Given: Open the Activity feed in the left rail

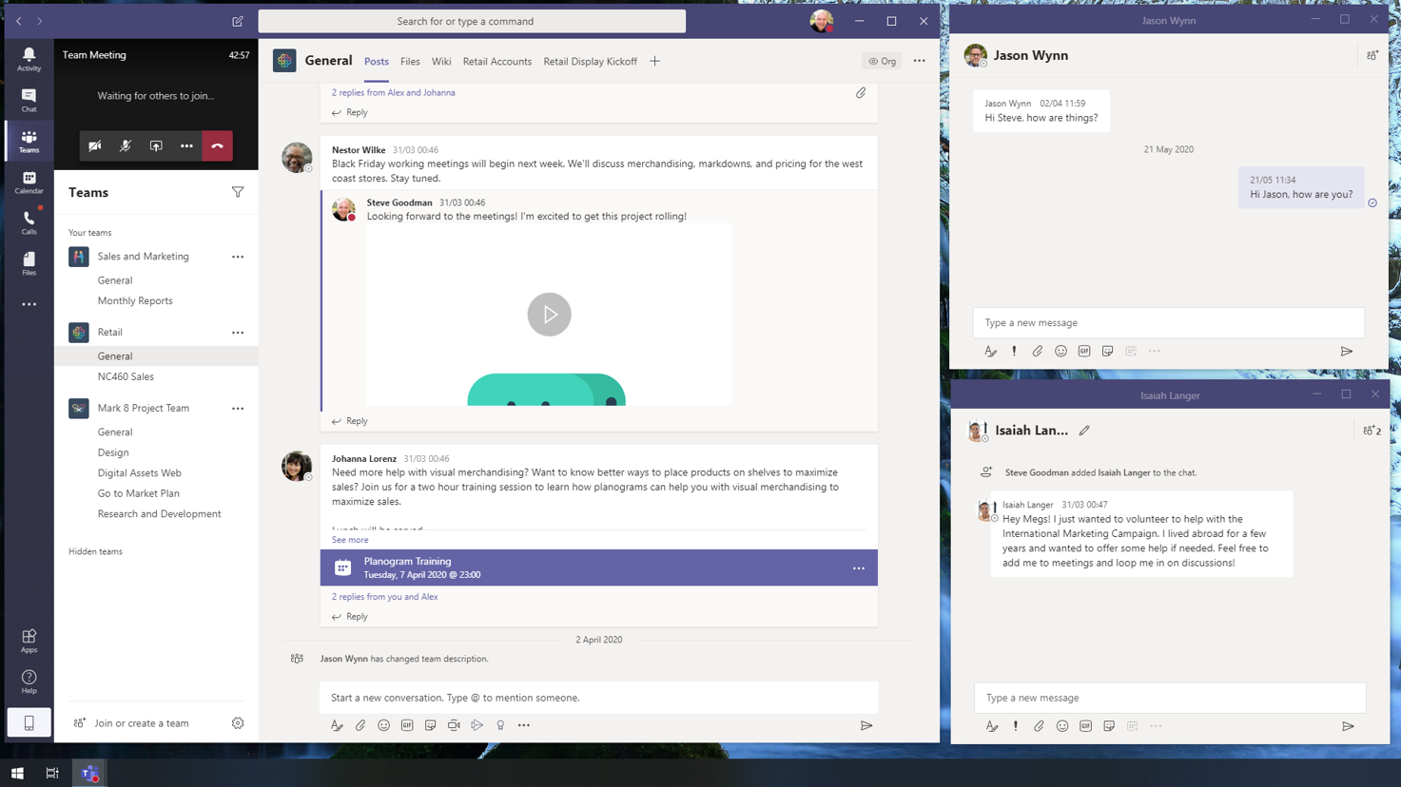Looking at the screenshot, I should (x=29, y=59).
